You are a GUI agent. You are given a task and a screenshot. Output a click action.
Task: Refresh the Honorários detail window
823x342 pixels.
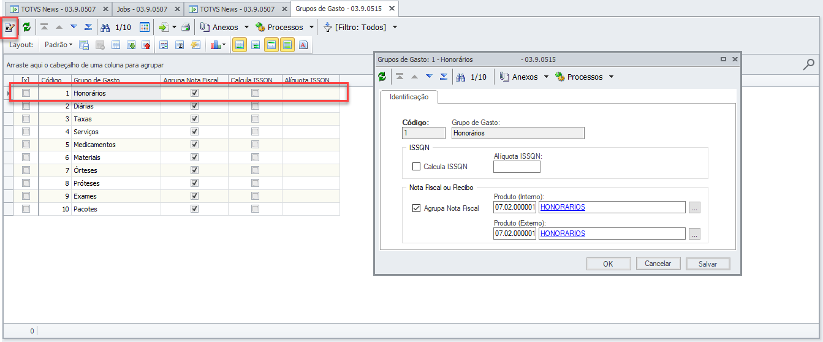pos(382,77)
